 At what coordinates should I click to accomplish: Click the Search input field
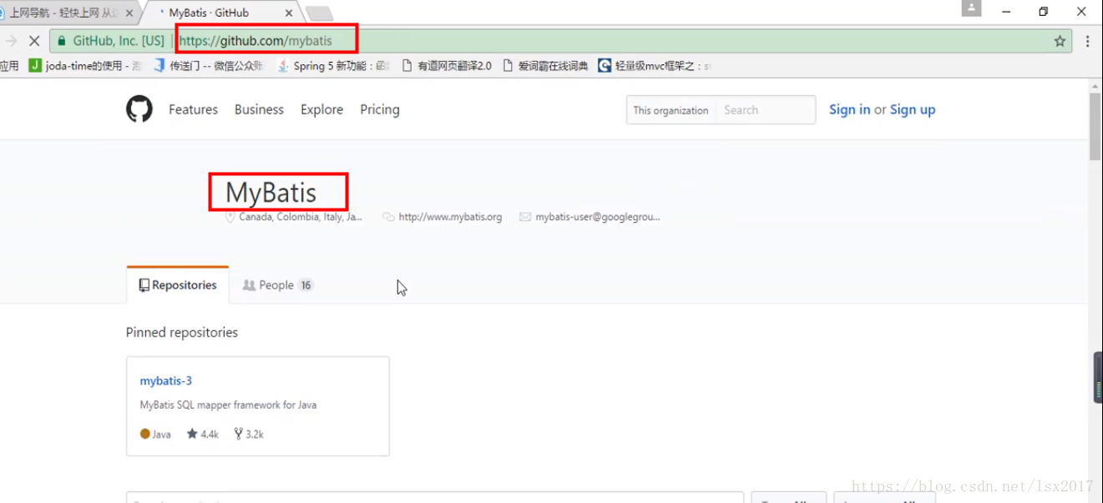(765, 110)
